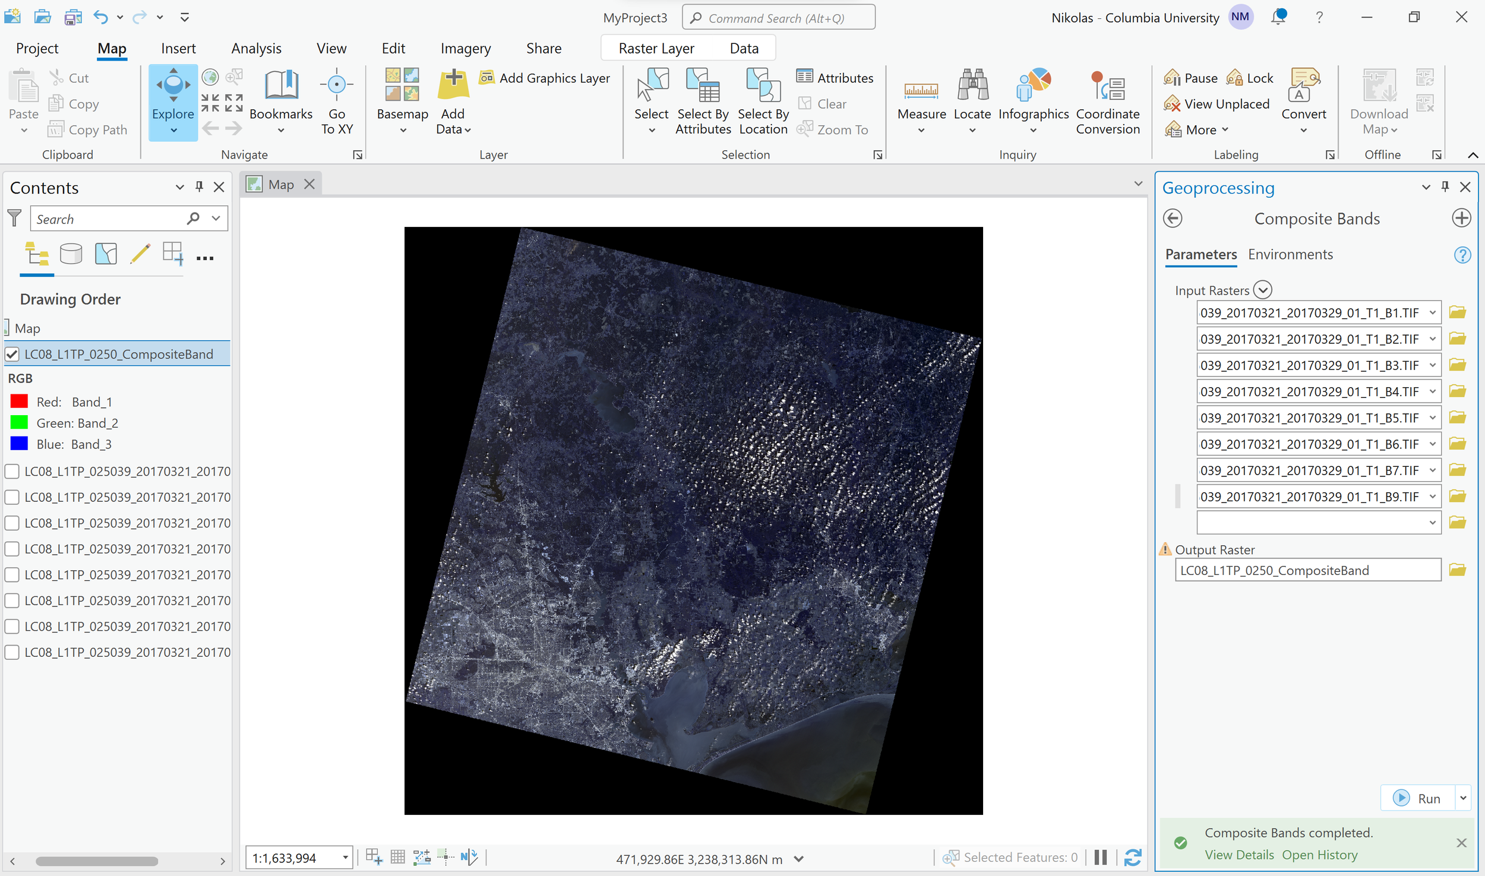Open the Infographics tool

click(1033, 101)
